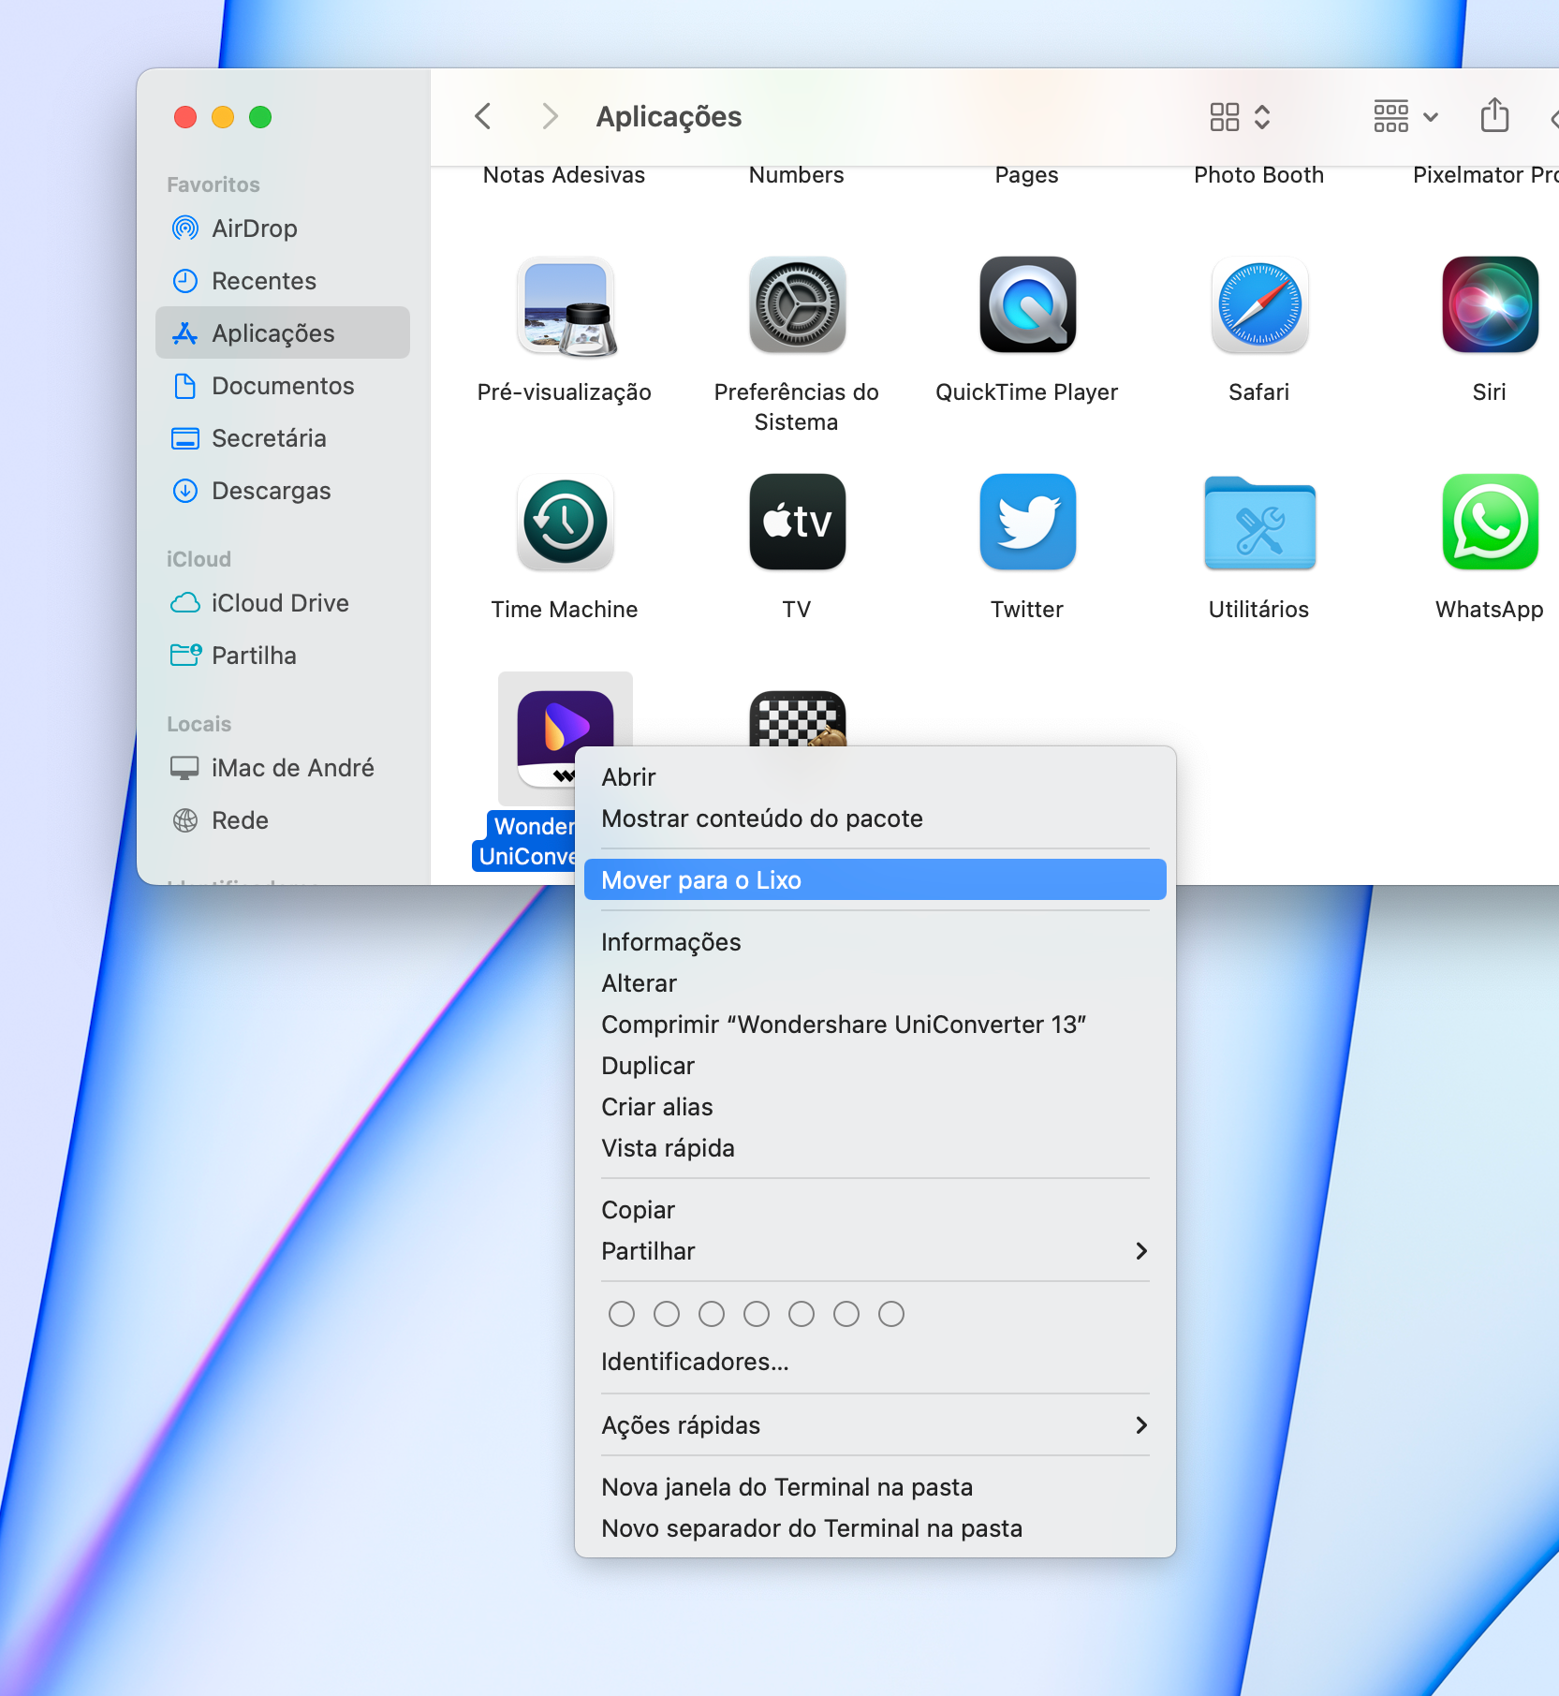Screen dimensions: 1559x1696
Task: Select the Preferências do Sistema icon
Action: (x=797, y=306)
